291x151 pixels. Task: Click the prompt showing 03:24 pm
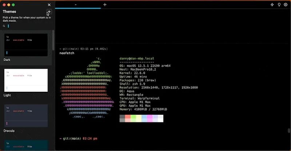point(78,139)
